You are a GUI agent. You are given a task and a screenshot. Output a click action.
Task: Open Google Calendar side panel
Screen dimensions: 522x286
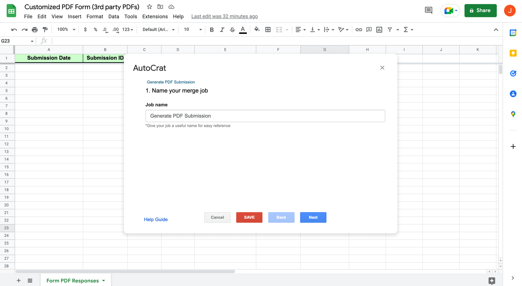coord(513,33)
